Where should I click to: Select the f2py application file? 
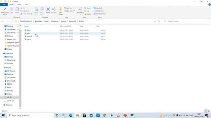coord(65,30)
